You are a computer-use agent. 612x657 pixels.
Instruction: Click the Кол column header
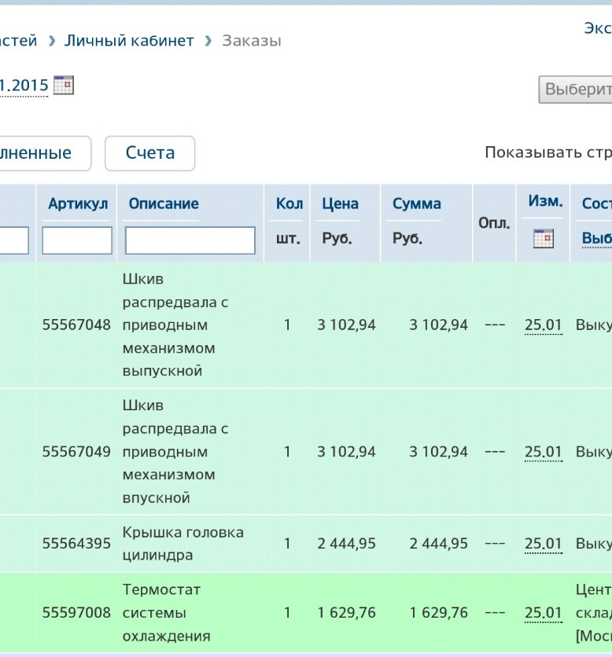point(289,204)
